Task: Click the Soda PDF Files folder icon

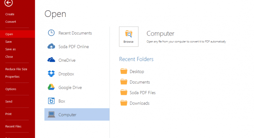Action: [124, 92]
